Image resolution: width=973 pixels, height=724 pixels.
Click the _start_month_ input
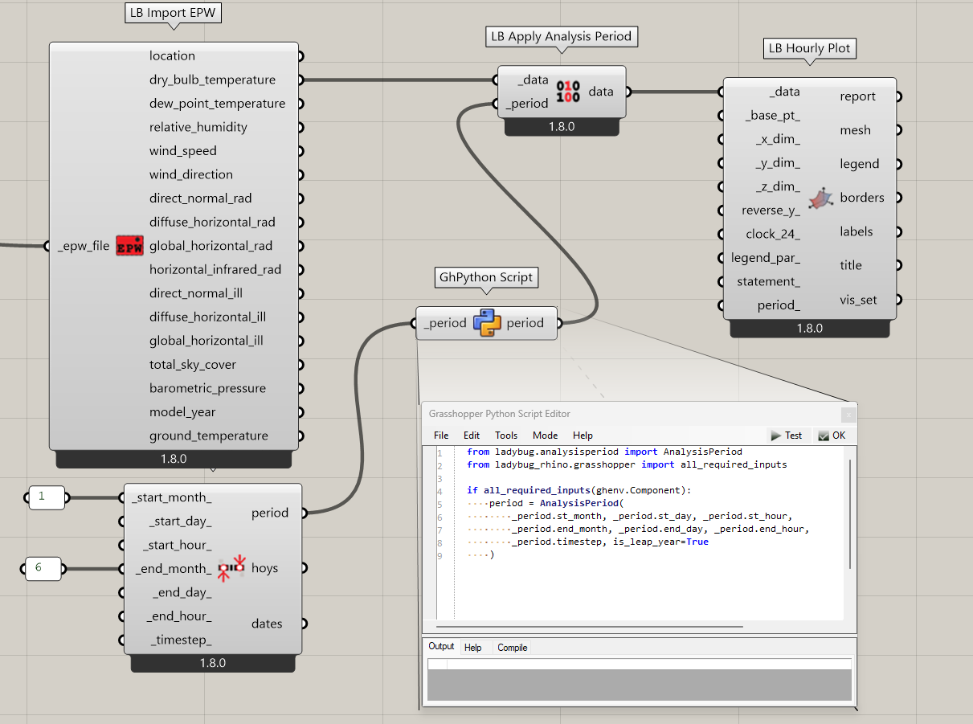coord(172,497)
